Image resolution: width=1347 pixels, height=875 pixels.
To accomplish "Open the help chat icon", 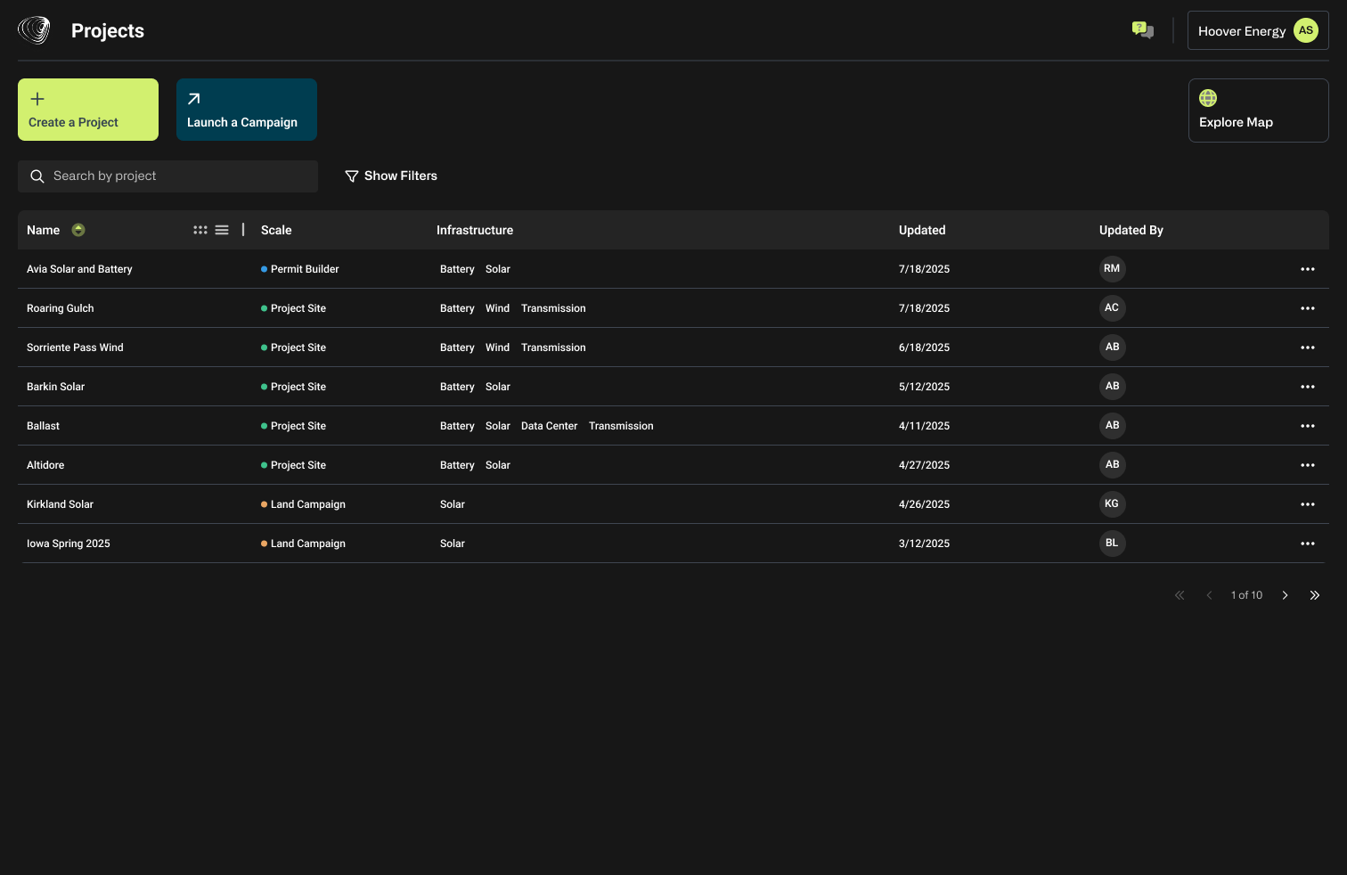I will click(x=1141, y=29).
